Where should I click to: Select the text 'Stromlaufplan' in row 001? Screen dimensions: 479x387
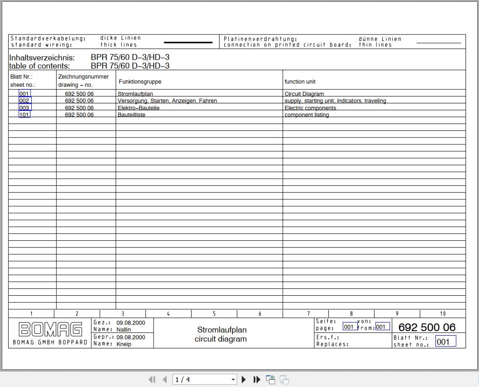135,94
